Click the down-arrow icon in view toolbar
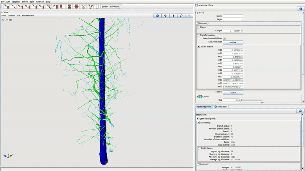 click(173, 16)
